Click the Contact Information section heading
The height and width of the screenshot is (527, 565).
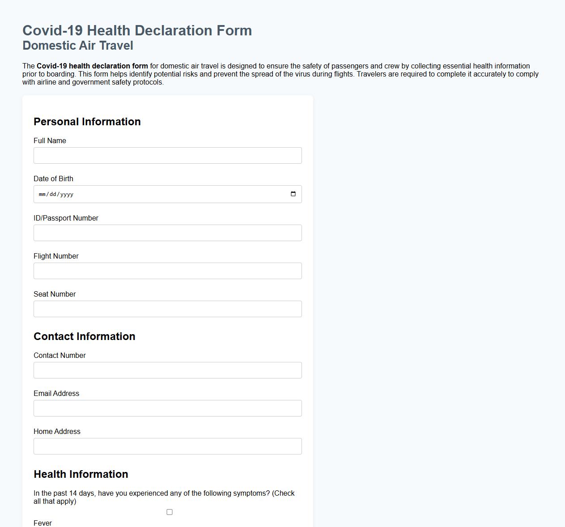click(x=85, y=336)
